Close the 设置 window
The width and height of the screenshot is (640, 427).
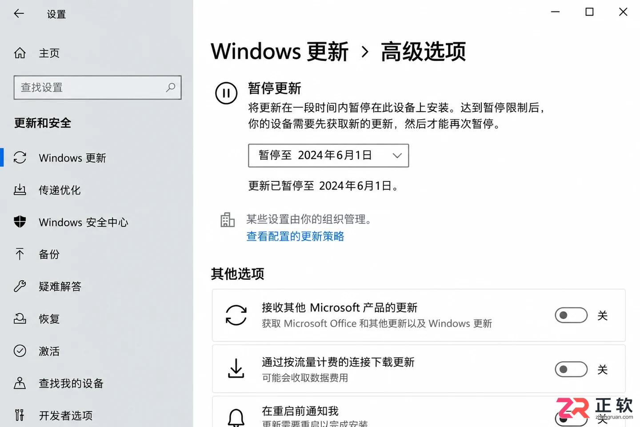[623, 12]
